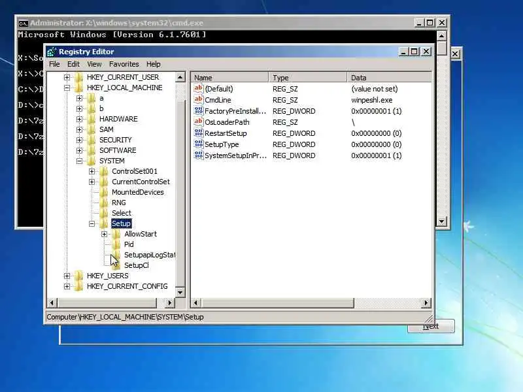Open the Edit menu

click(73, 64)
